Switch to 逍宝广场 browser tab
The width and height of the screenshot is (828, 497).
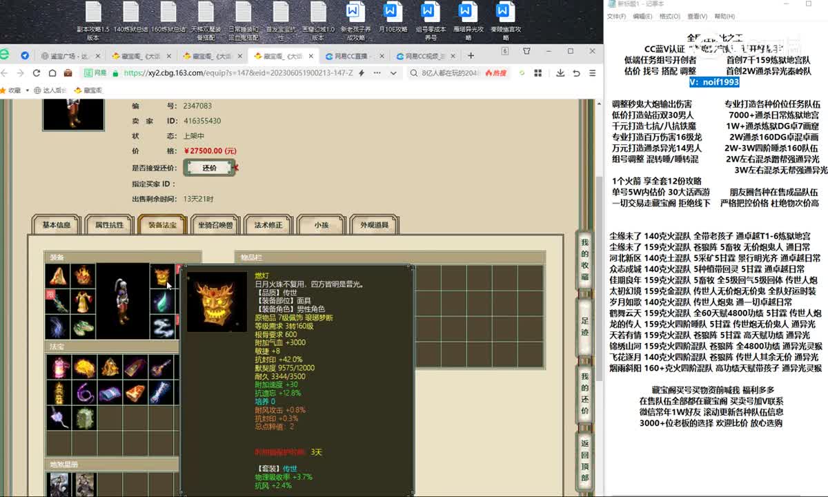click(70, 56)
